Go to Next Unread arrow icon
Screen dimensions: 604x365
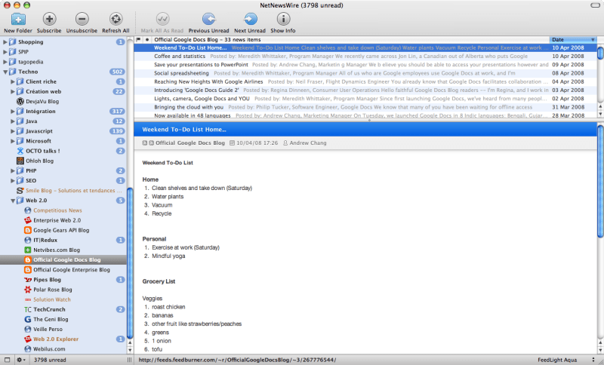[250, 18]
